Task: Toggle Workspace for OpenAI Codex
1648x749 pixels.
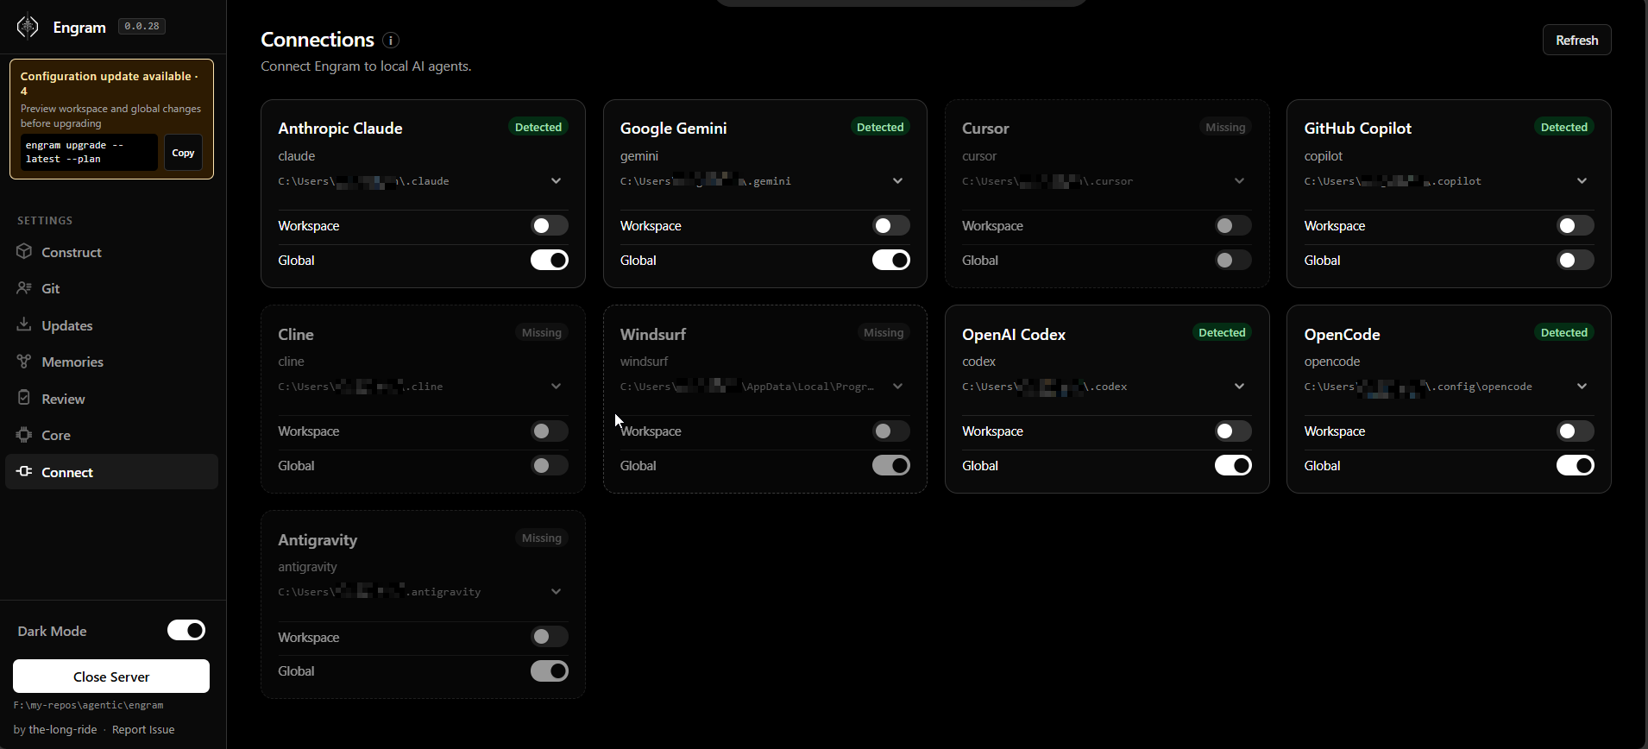Action: coord(1233,431)
